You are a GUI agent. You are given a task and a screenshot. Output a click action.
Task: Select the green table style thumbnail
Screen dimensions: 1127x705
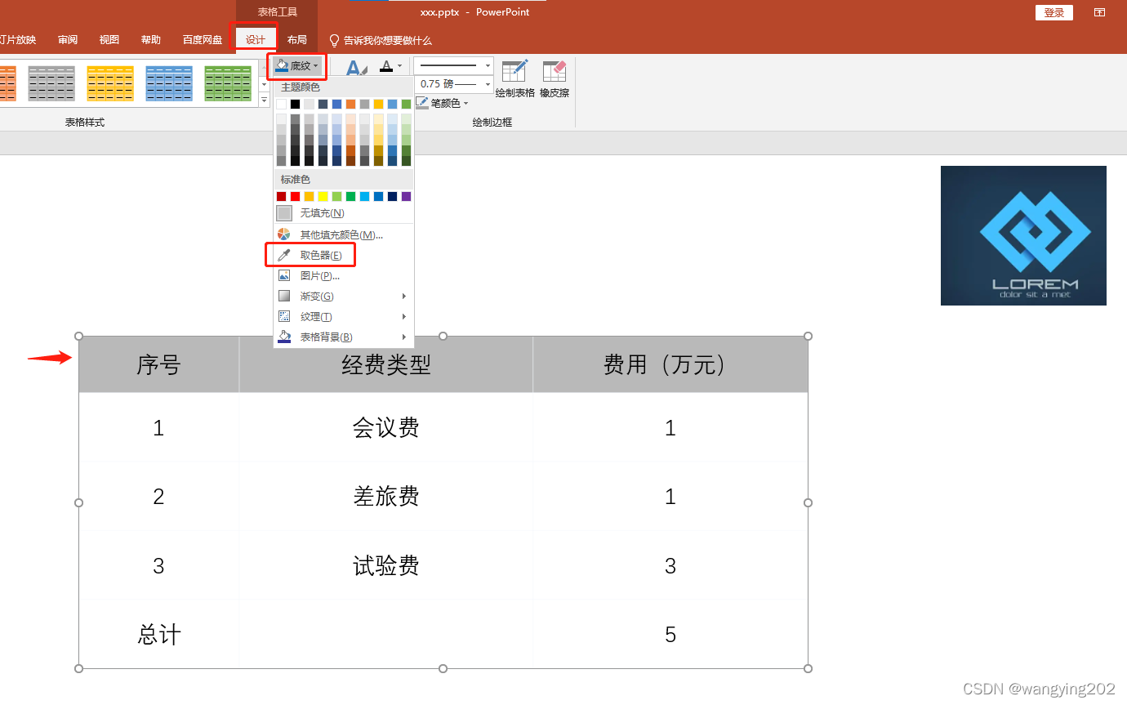click(x=228, y=83)
